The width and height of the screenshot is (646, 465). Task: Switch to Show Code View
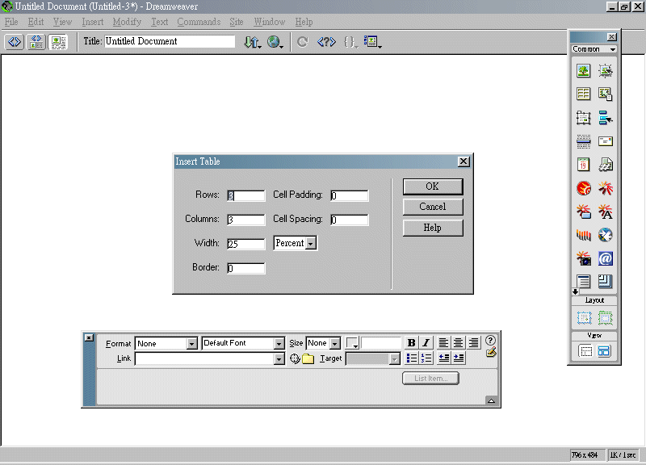point(15,42)
